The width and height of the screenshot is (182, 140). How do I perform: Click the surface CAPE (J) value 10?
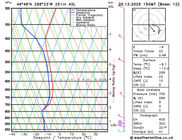161,81
